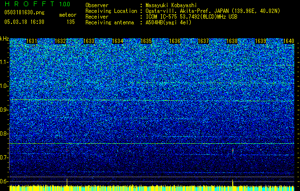
Task: Click the 1.1 frequency axis label
Action: (4, 62)
